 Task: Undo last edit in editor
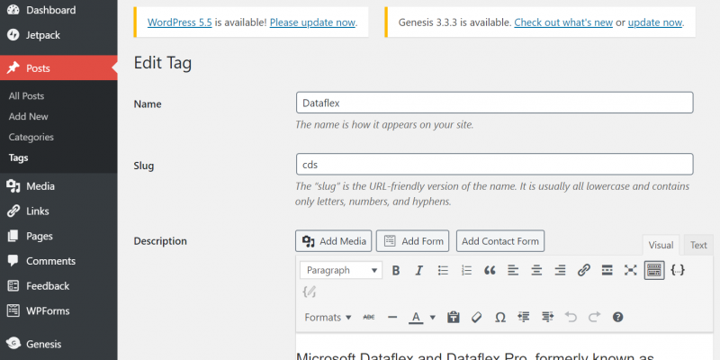tap(571, 318)
